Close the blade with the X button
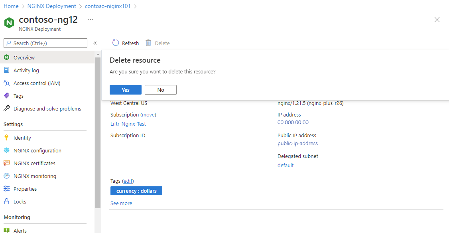 click(x=437, y=20)
